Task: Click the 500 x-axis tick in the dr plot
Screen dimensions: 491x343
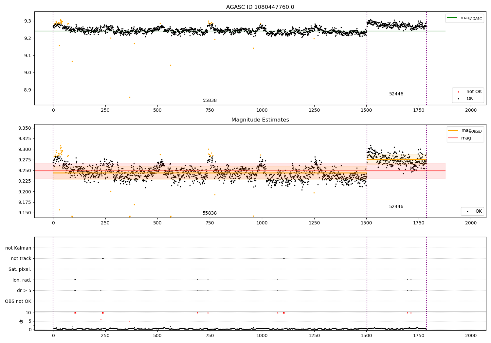Action: 157,335
